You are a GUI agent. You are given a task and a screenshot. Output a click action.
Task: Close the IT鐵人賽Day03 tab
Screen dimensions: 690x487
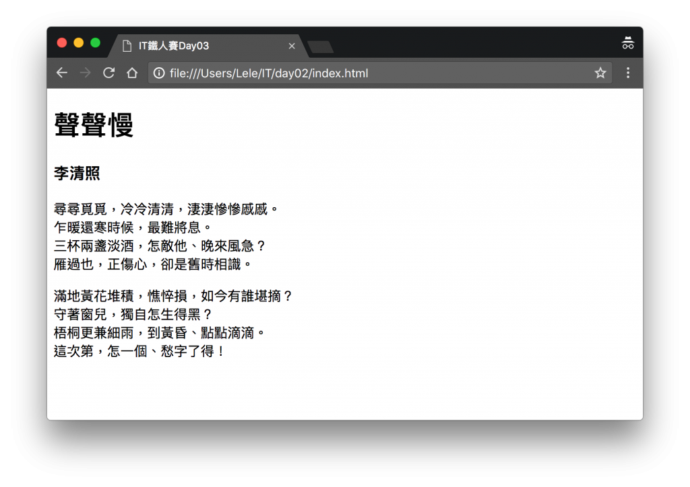[x=291, y=46]
